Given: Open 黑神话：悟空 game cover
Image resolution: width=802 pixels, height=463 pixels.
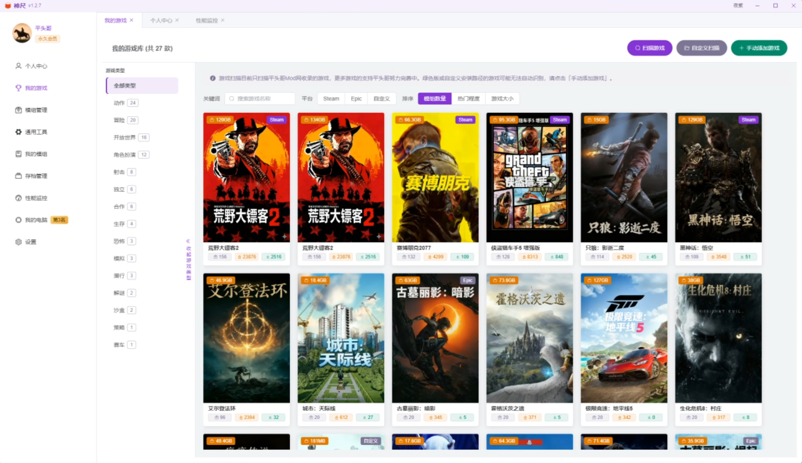Looking at the screenshot, I should (x=718, y=178).
